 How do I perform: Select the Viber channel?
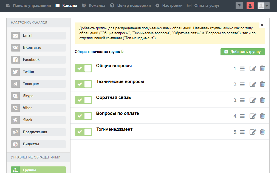coord(38,108)
